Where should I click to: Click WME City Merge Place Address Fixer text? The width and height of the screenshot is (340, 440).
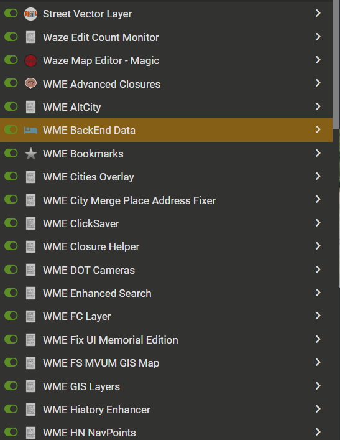click(129, 200)
